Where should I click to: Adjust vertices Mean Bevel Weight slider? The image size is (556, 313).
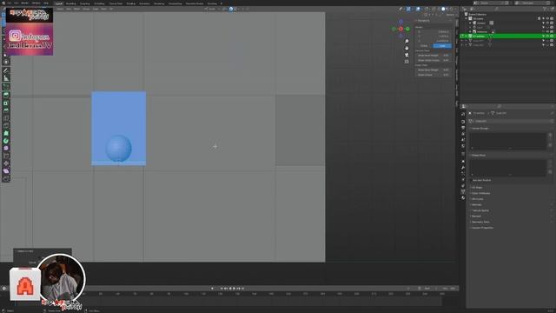coord(433,56)
